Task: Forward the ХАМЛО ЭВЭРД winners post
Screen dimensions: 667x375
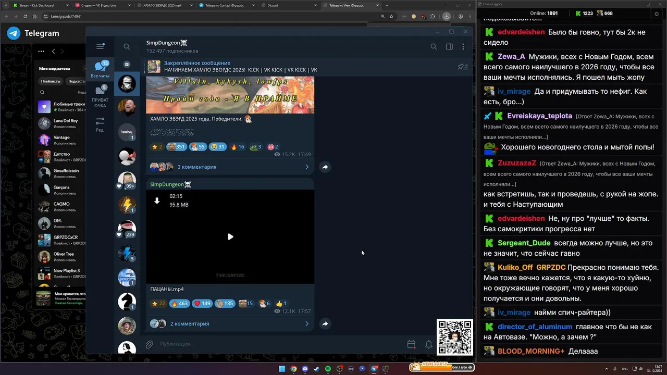Action: point(325,167)
